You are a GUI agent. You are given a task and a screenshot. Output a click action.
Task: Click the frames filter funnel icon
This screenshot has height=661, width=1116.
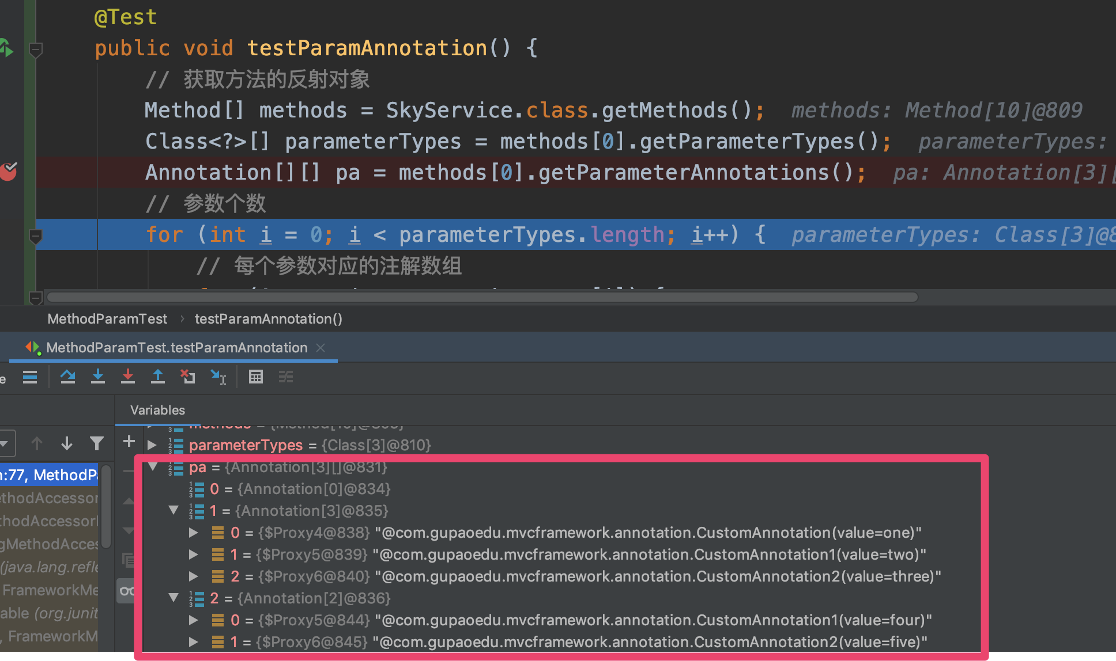click(97, 443)
